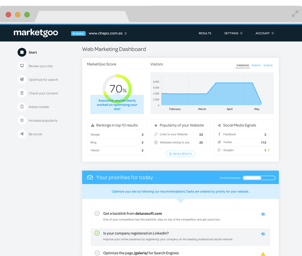Select the Optimize for search sliders icon
This screenshot has height=256, width=302.
point(22,79)
